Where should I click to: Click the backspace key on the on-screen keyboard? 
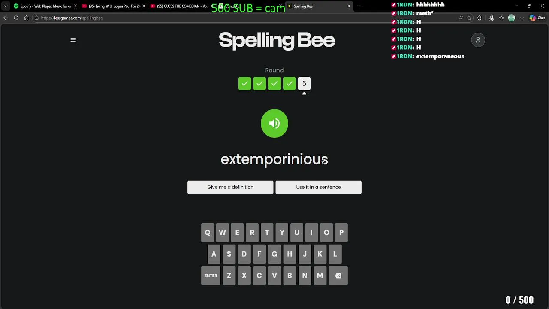[x=338, y=276]
